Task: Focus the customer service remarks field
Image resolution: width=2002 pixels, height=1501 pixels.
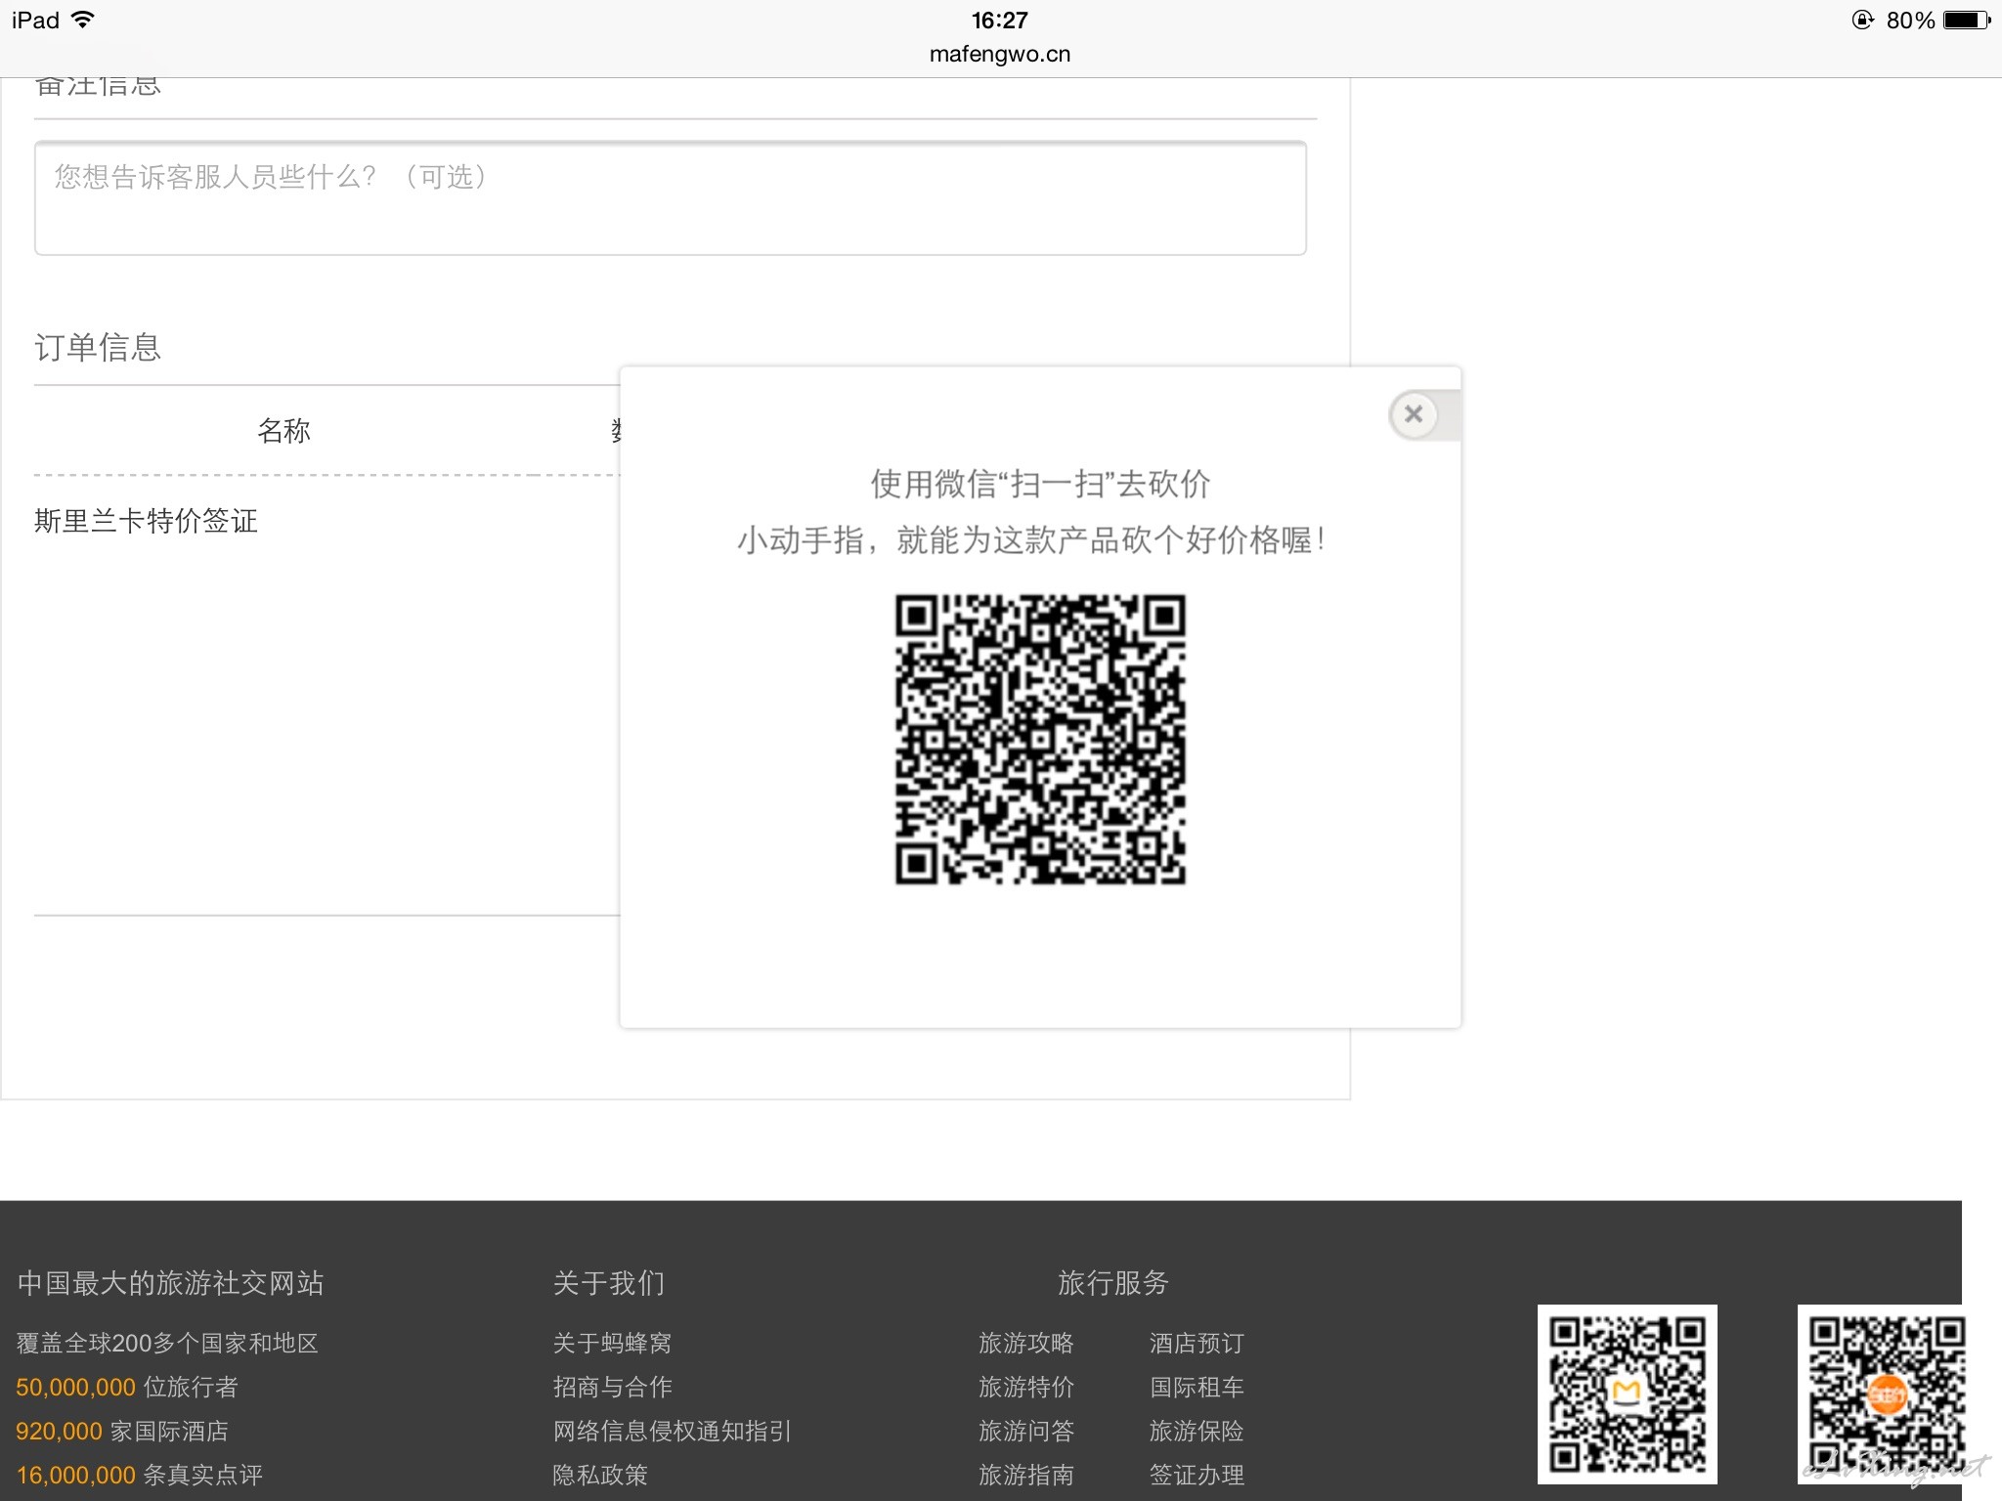Action: click(671, 198)
